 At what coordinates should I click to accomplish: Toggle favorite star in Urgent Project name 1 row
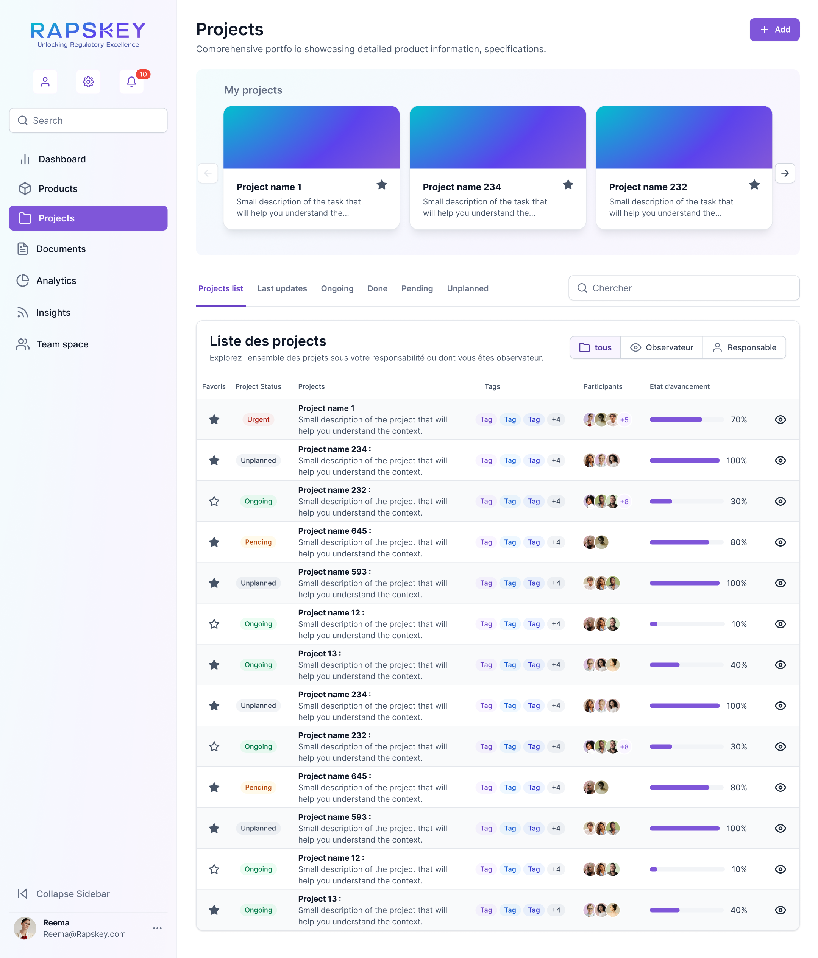tap(214, 419)
